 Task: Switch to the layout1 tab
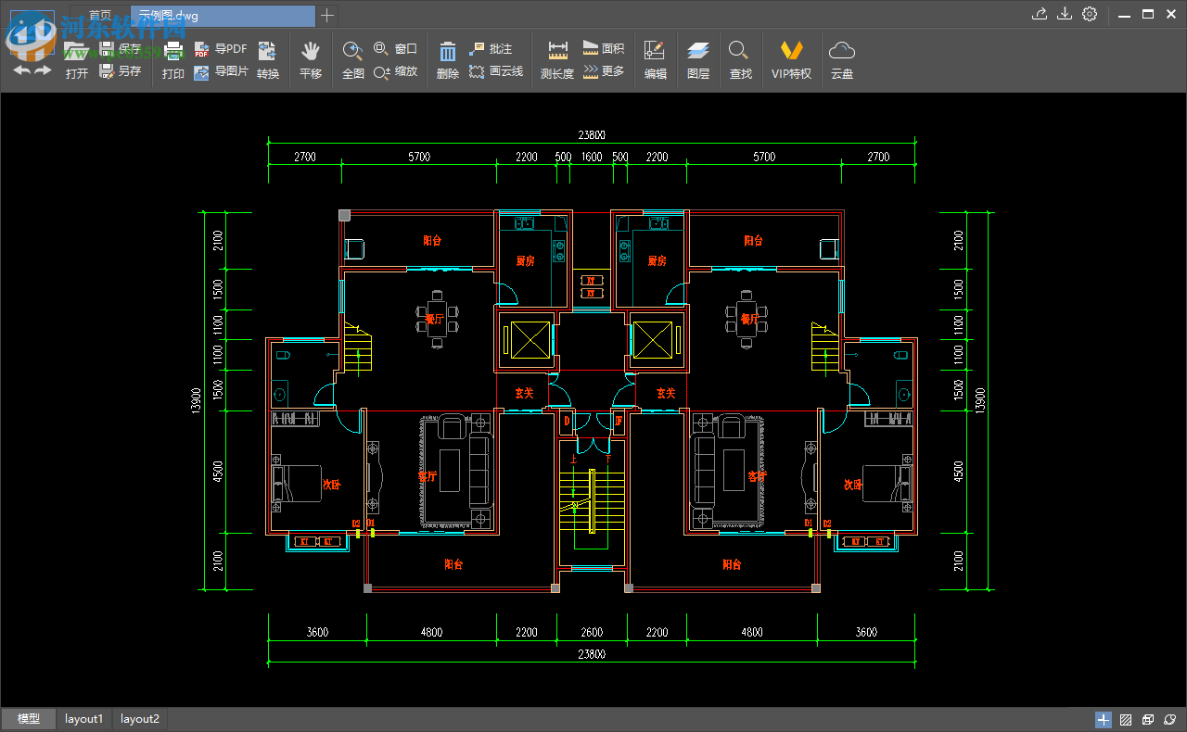point(83,719)
